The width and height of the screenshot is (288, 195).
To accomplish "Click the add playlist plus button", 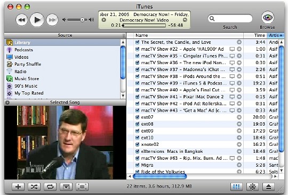I will coord(18,187).
